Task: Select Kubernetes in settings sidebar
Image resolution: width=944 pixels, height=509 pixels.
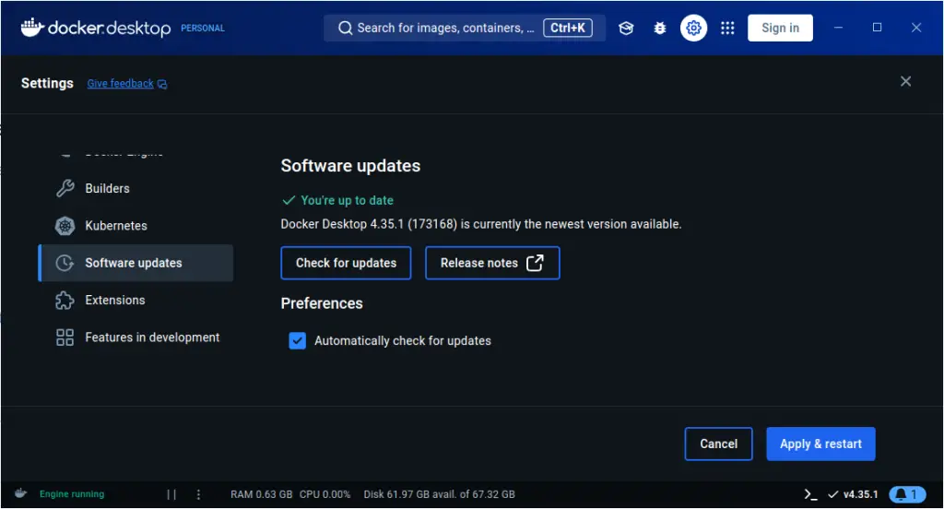Action: pyautogui.click(x=136, y=226)
